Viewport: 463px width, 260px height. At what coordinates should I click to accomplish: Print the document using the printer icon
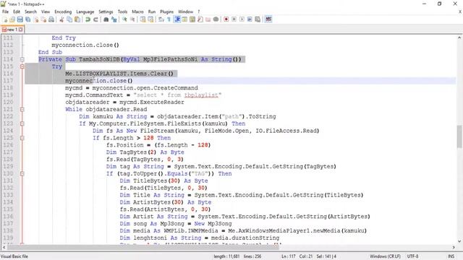51,19
